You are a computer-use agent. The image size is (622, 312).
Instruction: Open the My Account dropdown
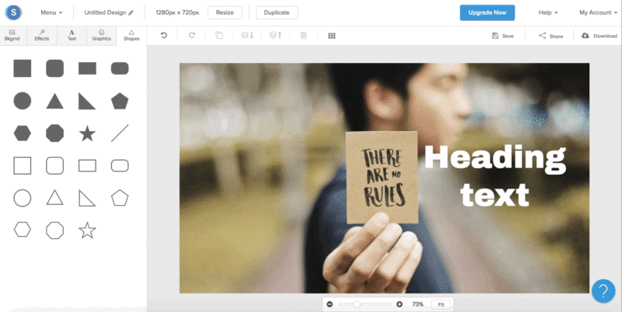coord(597,12)
